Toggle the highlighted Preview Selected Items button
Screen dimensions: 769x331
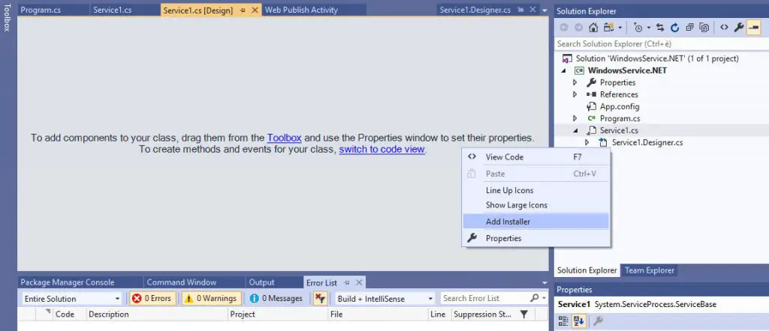(754, 28)
